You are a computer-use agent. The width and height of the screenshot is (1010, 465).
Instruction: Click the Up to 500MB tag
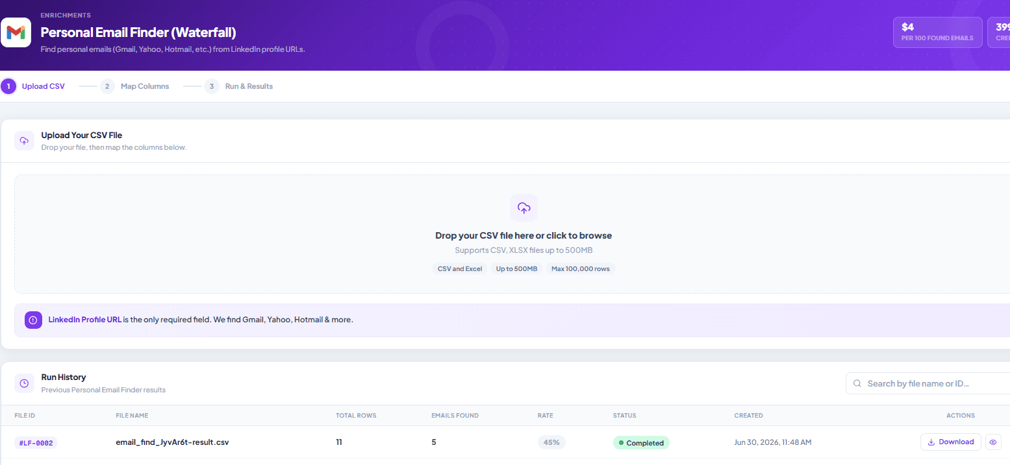516,268
